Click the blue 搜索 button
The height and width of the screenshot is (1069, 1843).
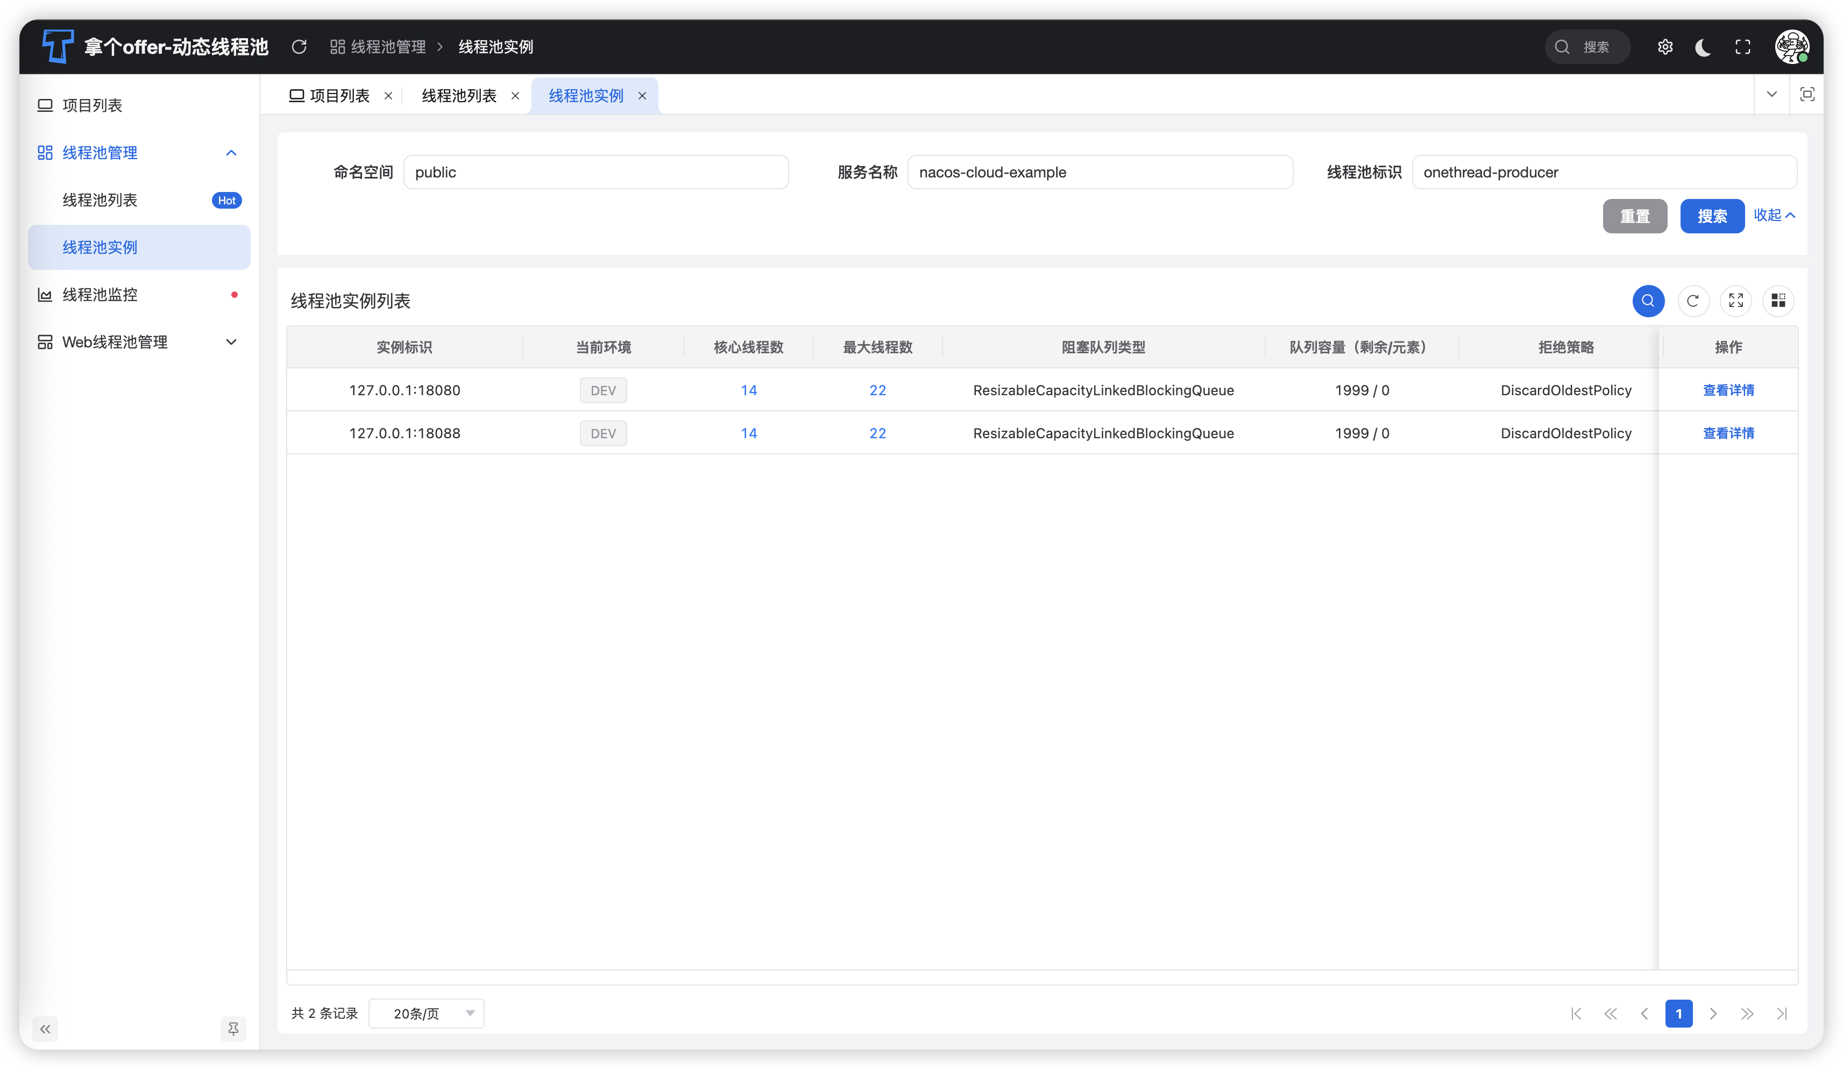pyautogui.click(x=1711, y=216)
